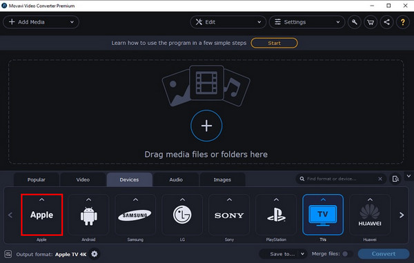Screen dimensions: 414x263
Task: Switch to the Popular tab
Action: click(36, 179)
